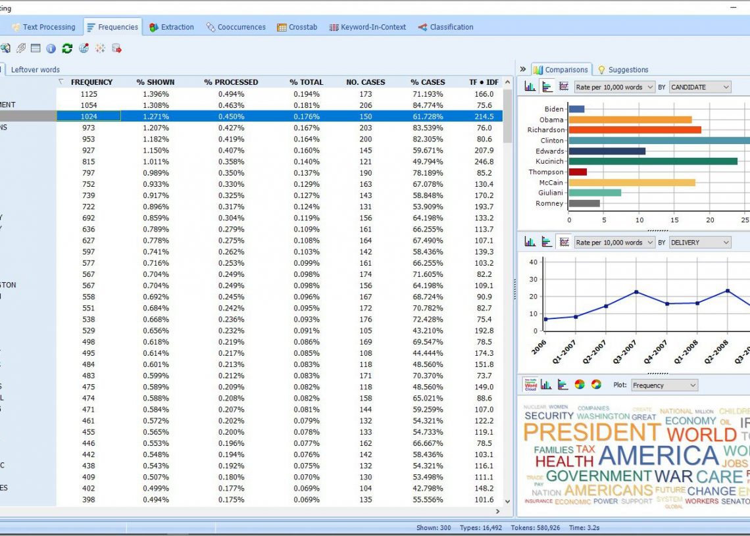
Task: Click the green refresh arrows toolbar icon
Action: [67, 48]
